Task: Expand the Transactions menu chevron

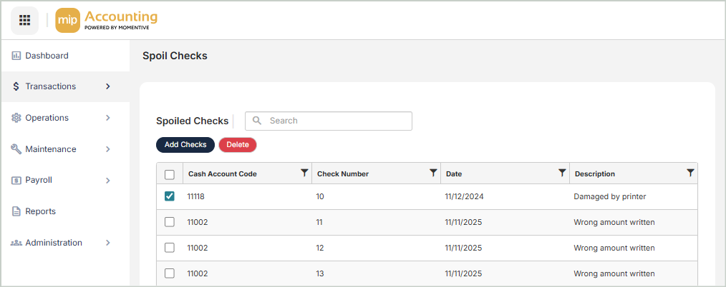Action: pyautogui.click(x=108, y=86)
